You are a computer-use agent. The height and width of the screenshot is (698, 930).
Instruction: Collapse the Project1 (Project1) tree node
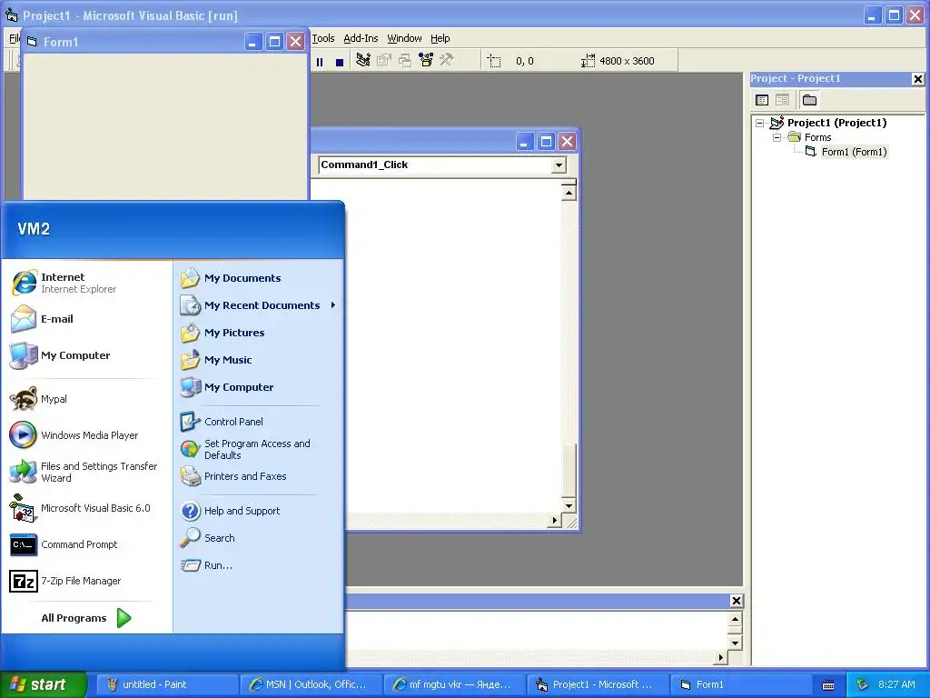coord(760,124)
